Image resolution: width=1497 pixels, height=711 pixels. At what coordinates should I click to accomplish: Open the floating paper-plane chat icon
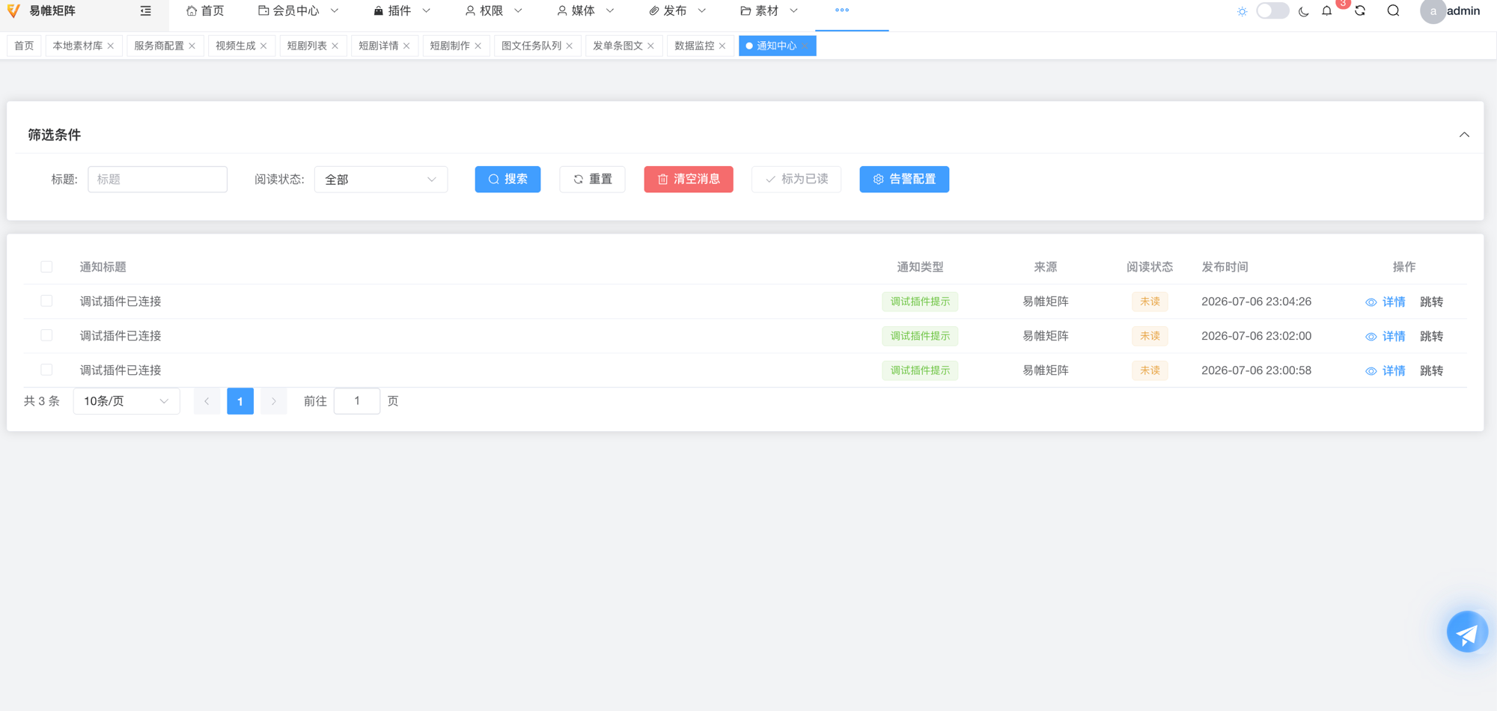(1467, 632)
